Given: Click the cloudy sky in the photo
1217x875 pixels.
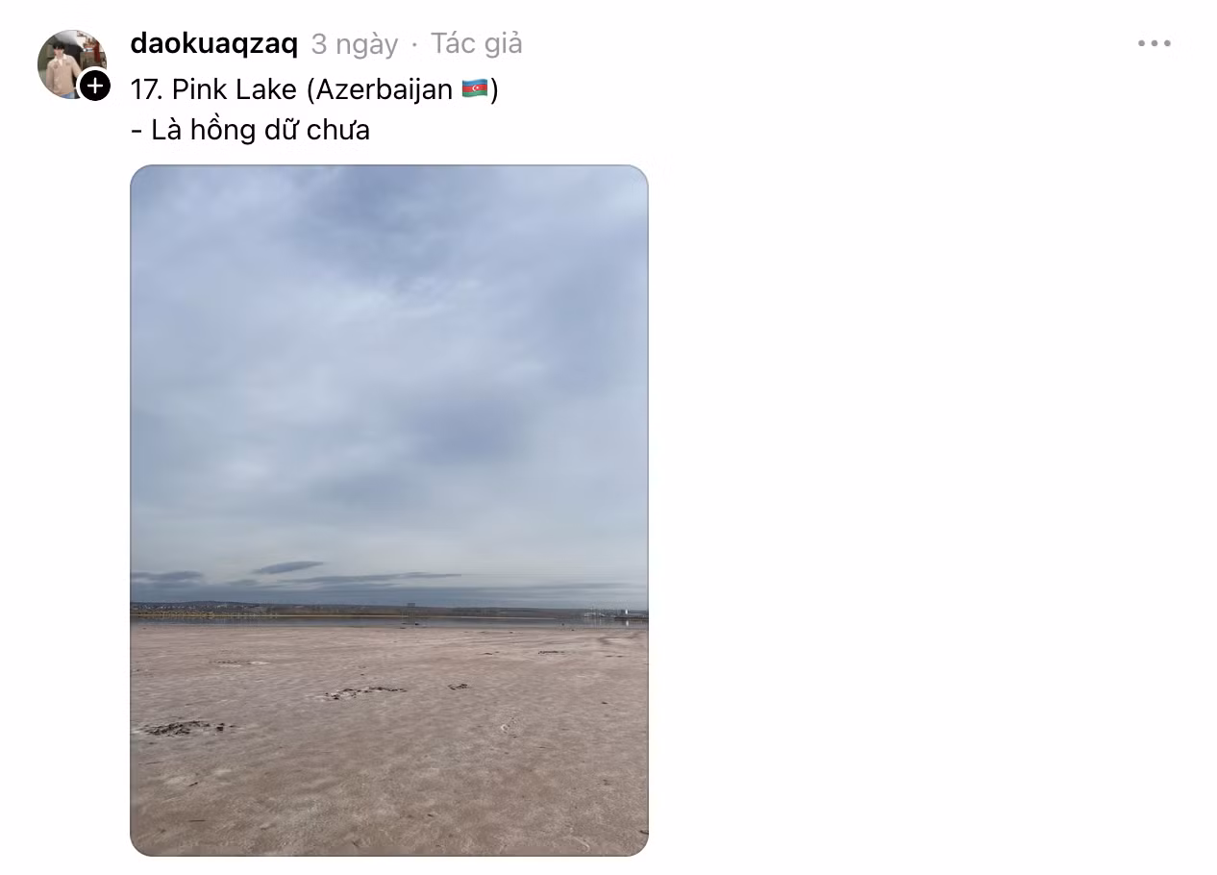Looking at the screenshot, I should (389, 365).
